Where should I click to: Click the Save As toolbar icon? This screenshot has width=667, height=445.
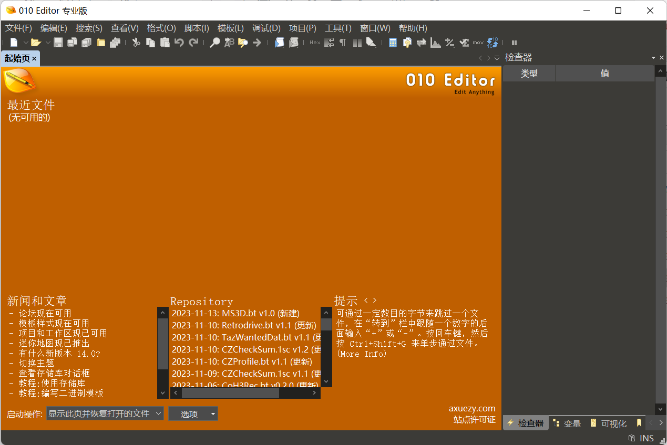73,43
